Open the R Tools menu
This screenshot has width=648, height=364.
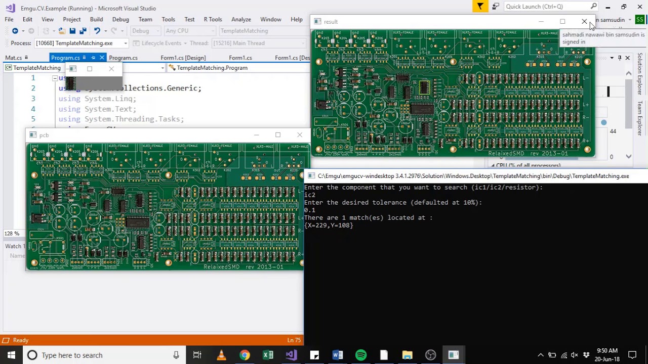[213, 19]
